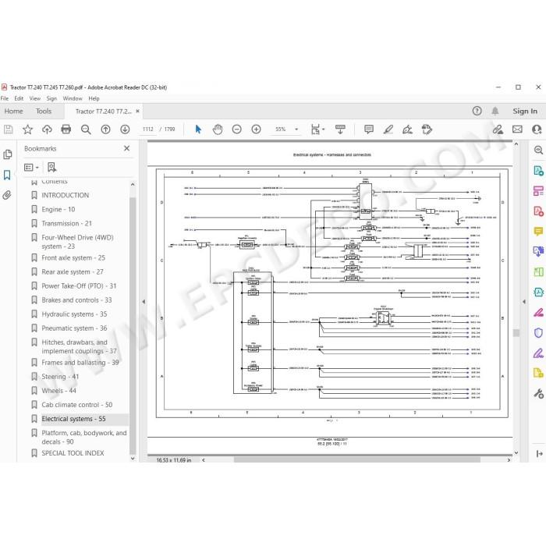Viewport: 546px width, 546px height.
Task: Open the Attachments paperclip panel
Action: tap(7, 195)
